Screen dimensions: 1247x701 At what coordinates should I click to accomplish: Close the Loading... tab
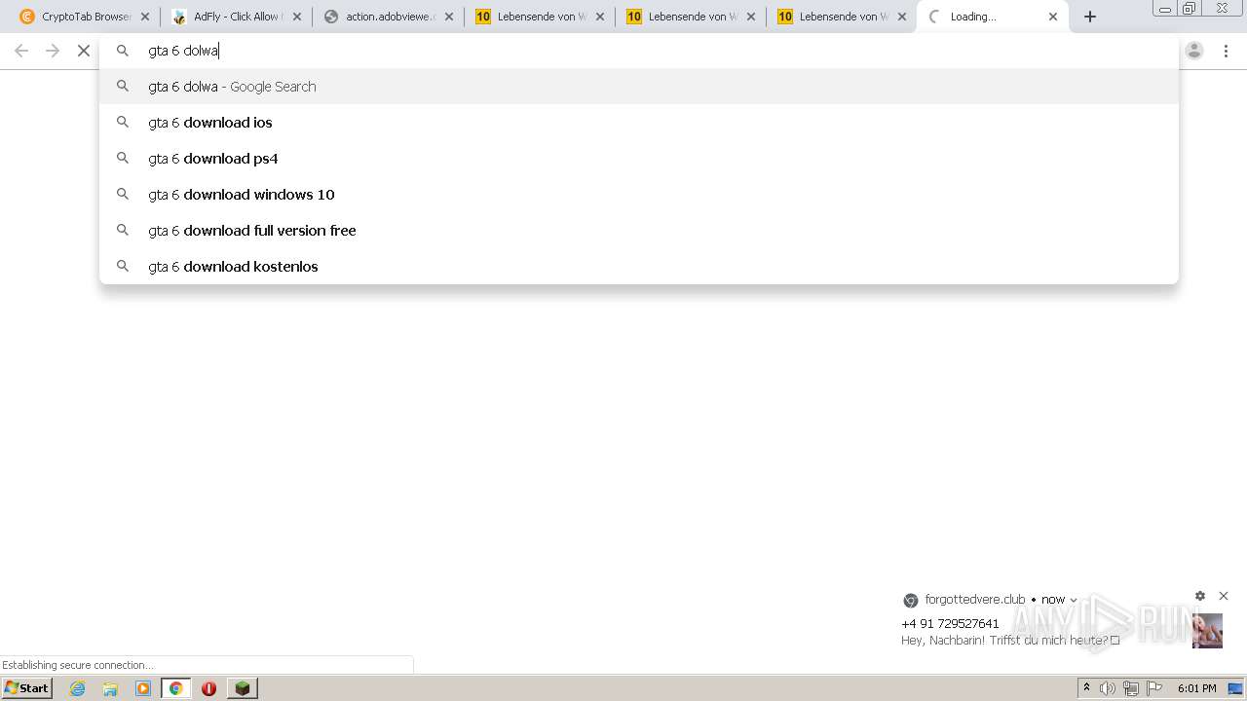[x=1053, y=17]
